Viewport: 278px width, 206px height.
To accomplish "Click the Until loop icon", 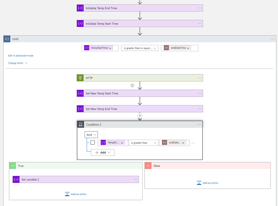I will tap(7, 39).
